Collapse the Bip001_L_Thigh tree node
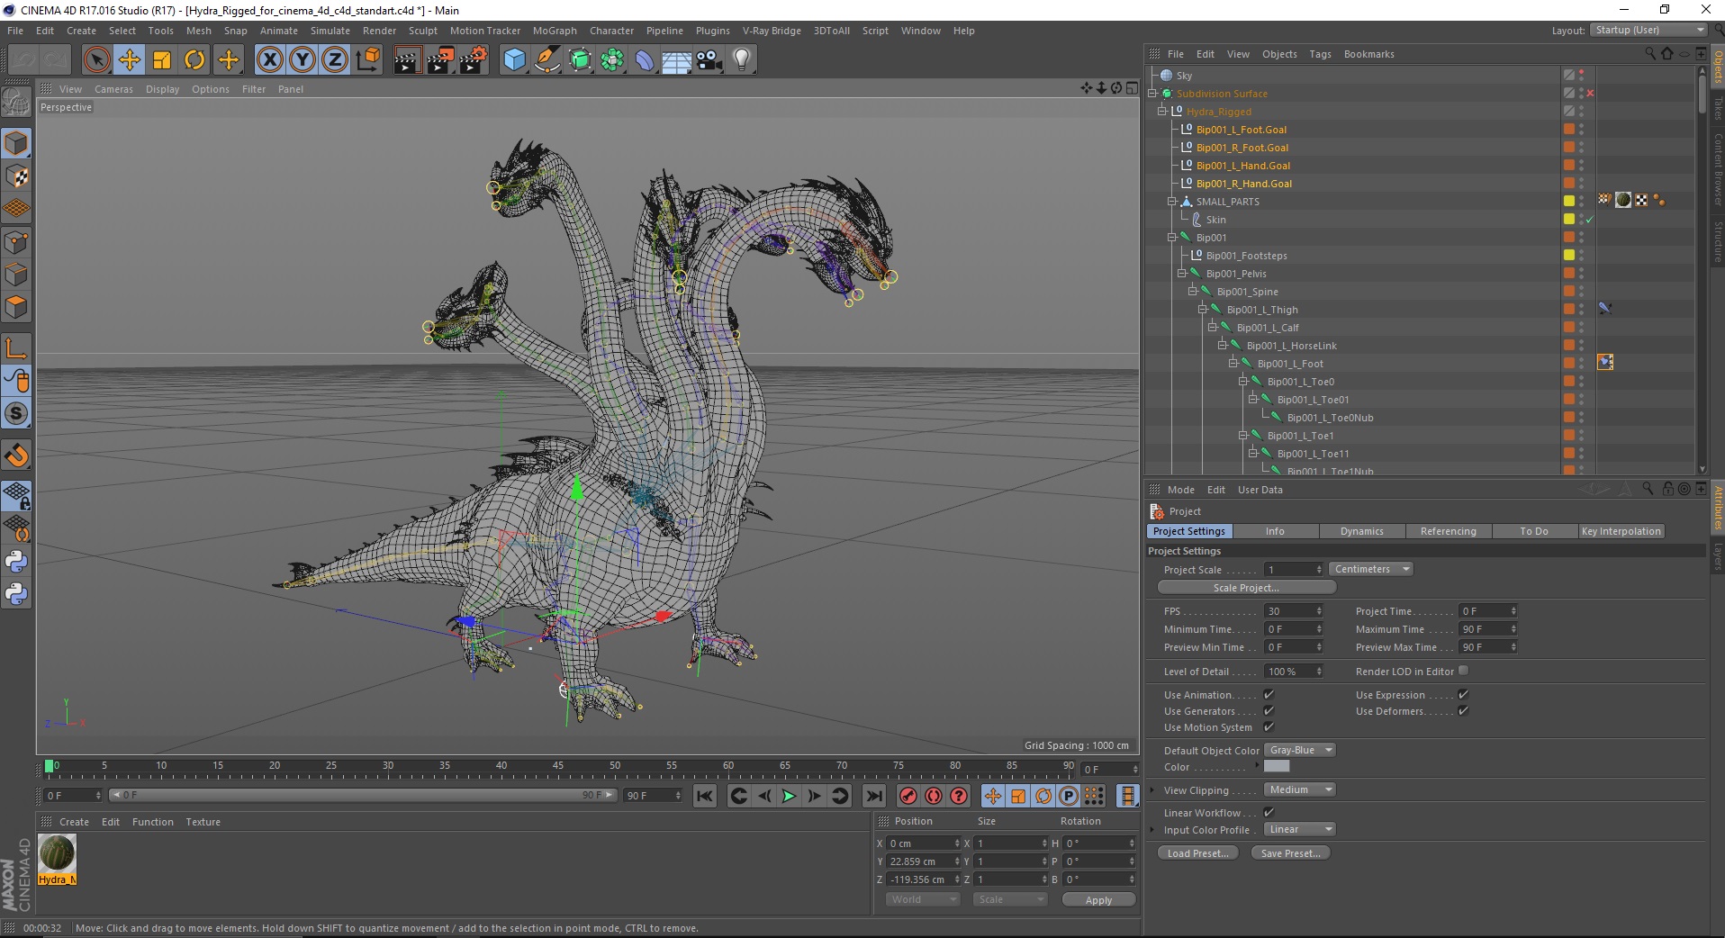The height and width of the screenshot is (938, 1725). (1202, 309)
